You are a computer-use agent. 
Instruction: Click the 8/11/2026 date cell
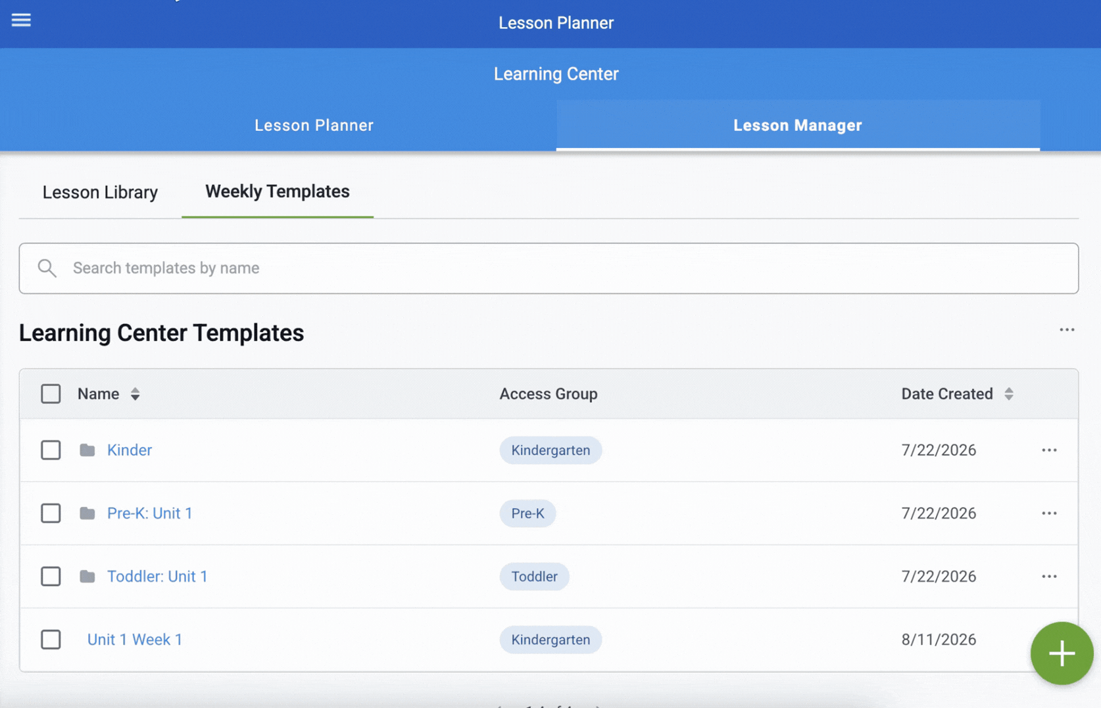pyautogui.click(x=939, y=640)
